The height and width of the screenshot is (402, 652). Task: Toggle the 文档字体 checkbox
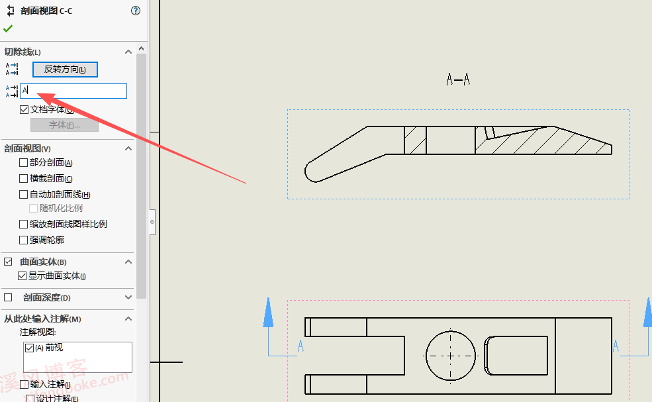click(x=24, y=109)
